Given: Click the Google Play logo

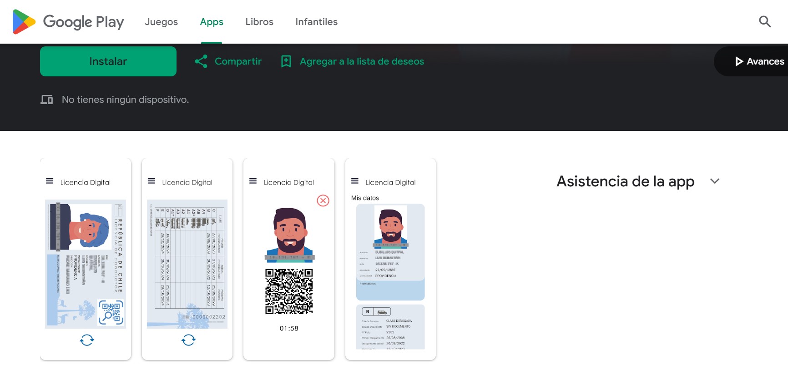Looking at the screenshot, I should click(68, 22).
